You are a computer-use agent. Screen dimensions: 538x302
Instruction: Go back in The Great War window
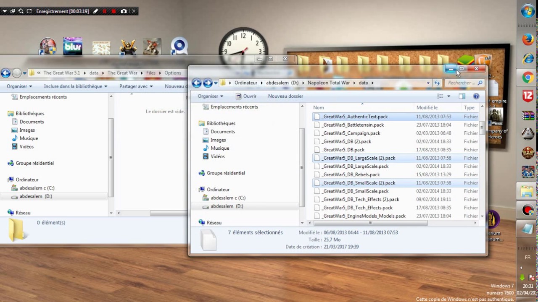point(5,73)
